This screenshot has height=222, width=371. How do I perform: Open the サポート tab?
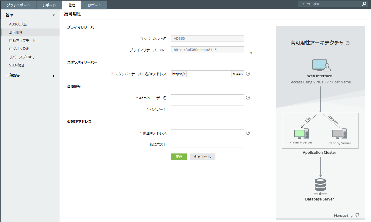(94, 5)
